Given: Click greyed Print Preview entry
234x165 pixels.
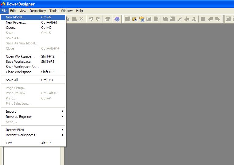Looking at the screenshot, I should 33,93.
